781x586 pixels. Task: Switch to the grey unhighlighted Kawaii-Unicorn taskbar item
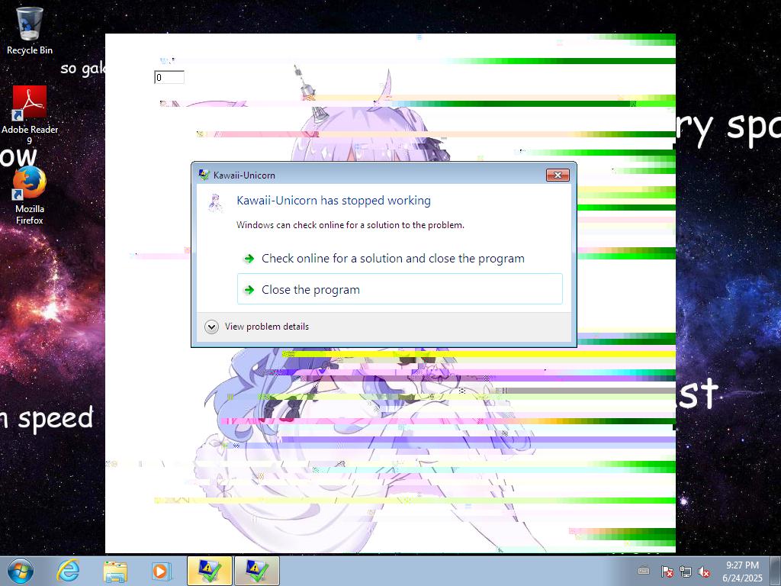pos(256,571)
